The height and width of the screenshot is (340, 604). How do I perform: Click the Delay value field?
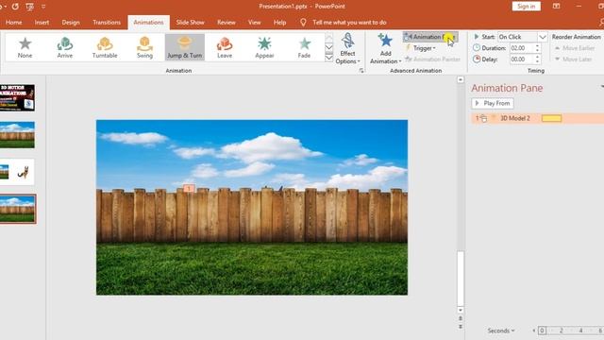click(x=521, y=59)
